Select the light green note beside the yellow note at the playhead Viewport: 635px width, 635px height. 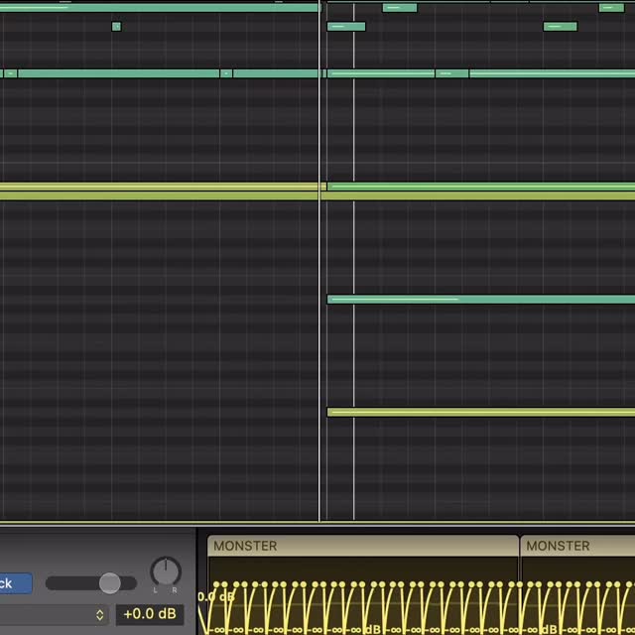click(481, 187)
